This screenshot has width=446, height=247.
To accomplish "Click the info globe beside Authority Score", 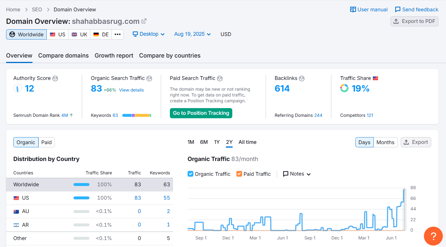I will click(55, 78).
